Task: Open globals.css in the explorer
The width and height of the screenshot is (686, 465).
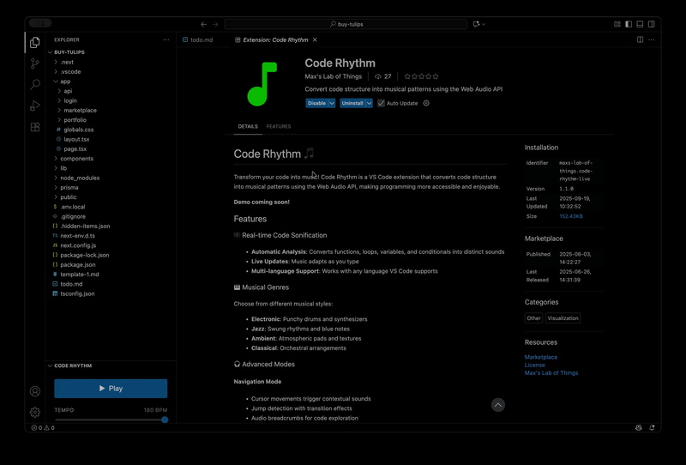Action: coord(78,130)
